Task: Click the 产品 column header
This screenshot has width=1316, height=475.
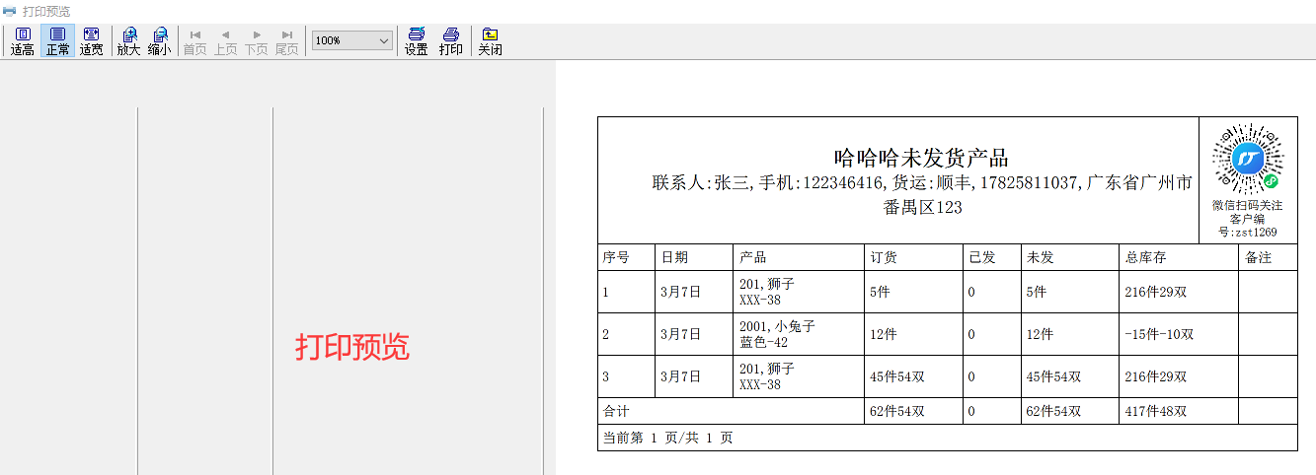Action: coord(753,257)
